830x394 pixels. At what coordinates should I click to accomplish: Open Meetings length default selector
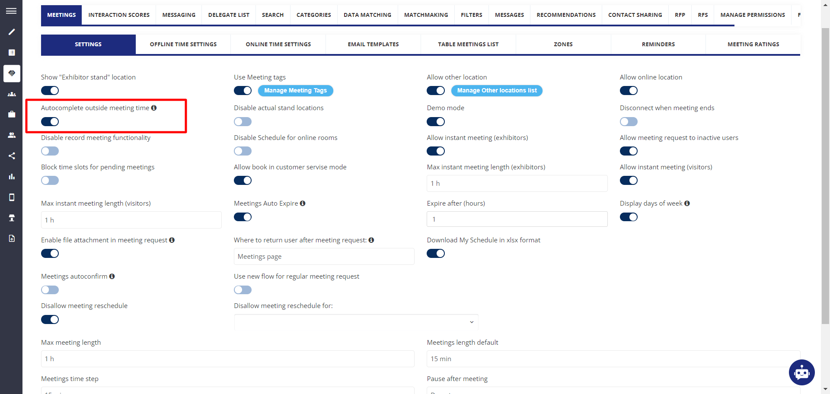(613, 359)
